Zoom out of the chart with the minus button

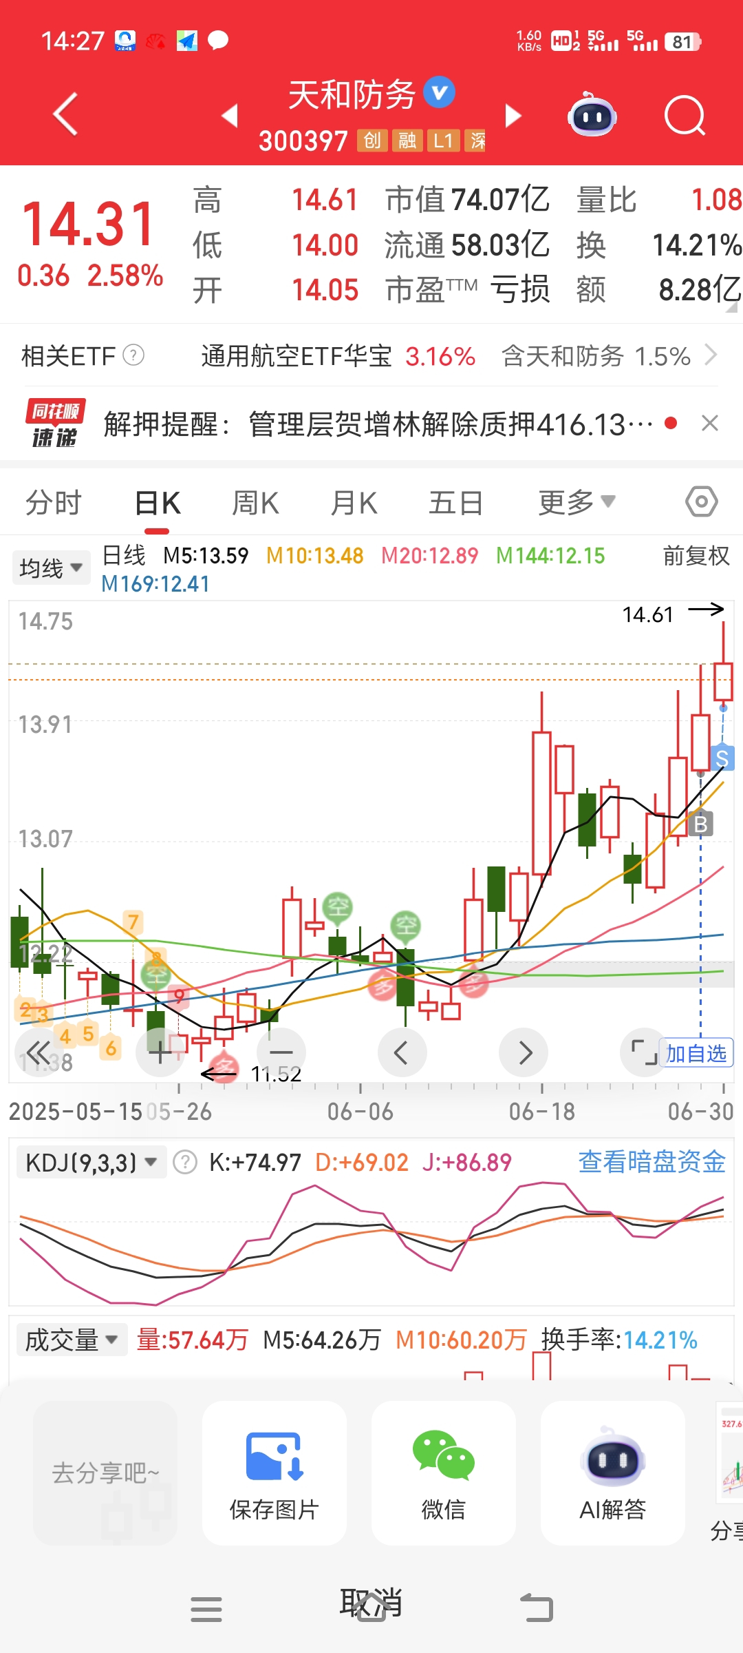click(281, 1052)
